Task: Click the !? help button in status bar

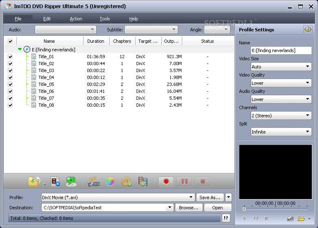Action: 226,218
